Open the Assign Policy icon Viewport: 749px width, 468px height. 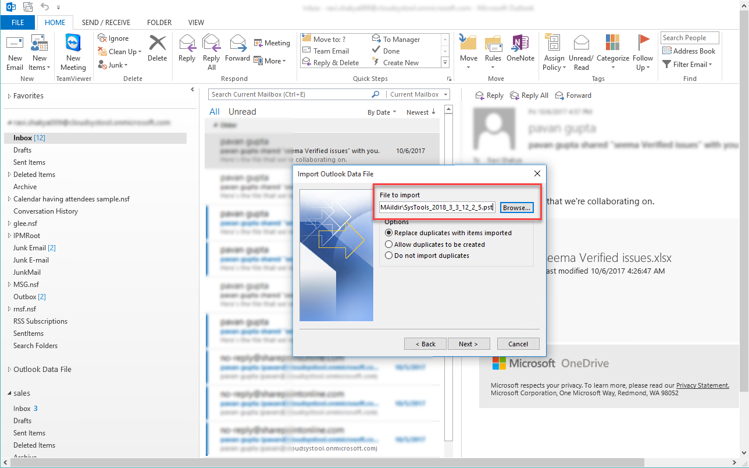pos(554,43)
